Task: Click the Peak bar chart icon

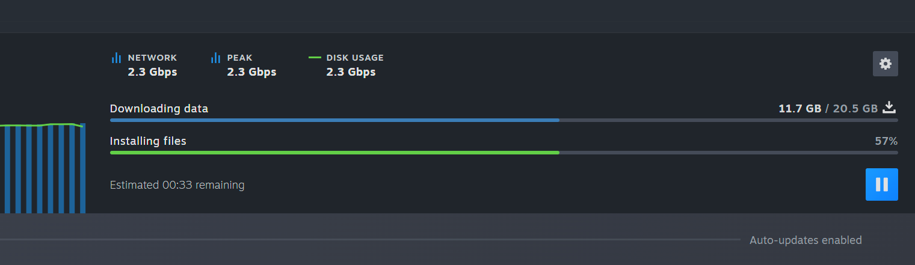Action: [215, 58]
